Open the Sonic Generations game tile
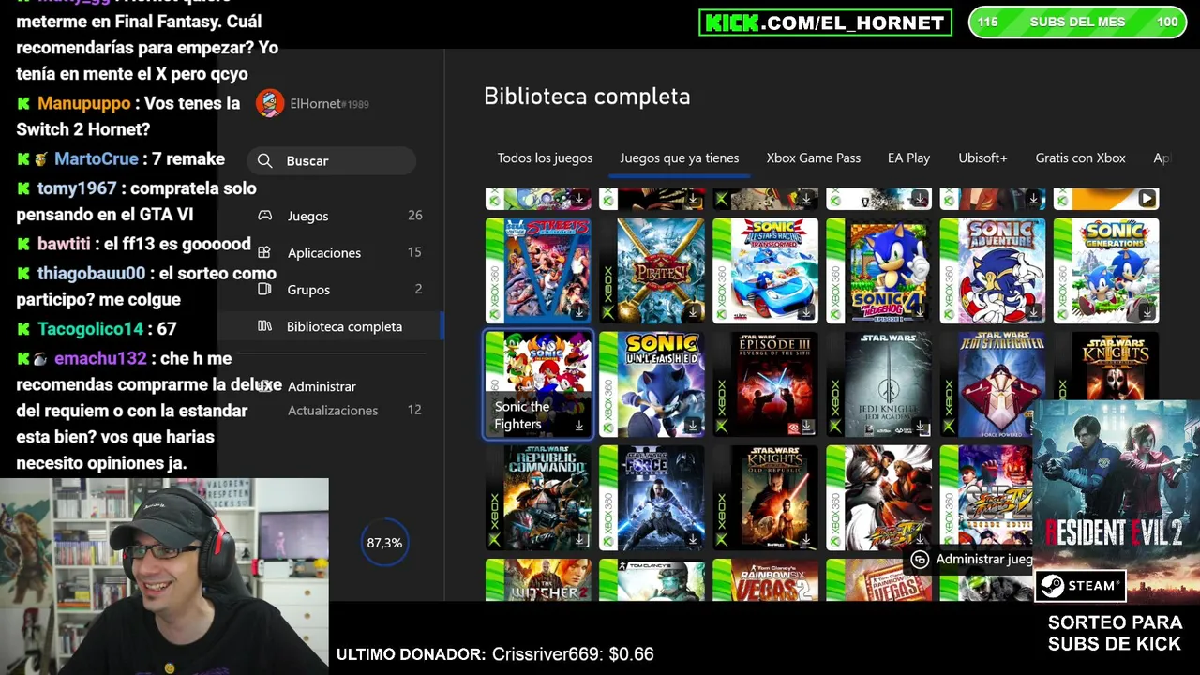This screenshot has height=675, width=1200. tap(1106, 271)
